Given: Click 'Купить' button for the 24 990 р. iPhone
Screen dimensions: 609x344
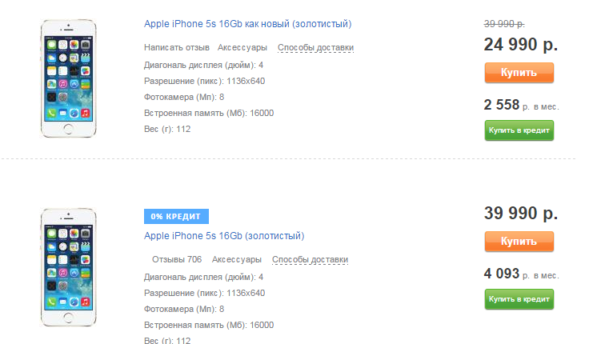Looking at the screenshot, I should (x=519, y=73).
